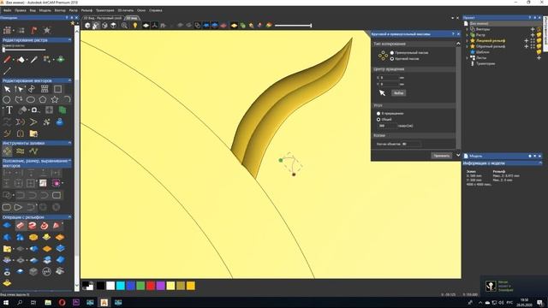The width and height of the screenshot is (548, 308).
Task: Select the ellipse vector drawing tool
Action: coord(31,100)
